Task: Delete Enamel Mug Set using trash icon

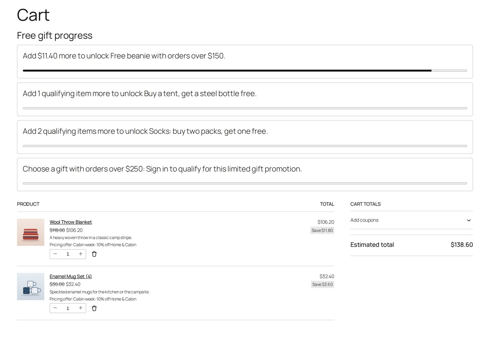Action: pyautogui.click(x=94, y=308)
